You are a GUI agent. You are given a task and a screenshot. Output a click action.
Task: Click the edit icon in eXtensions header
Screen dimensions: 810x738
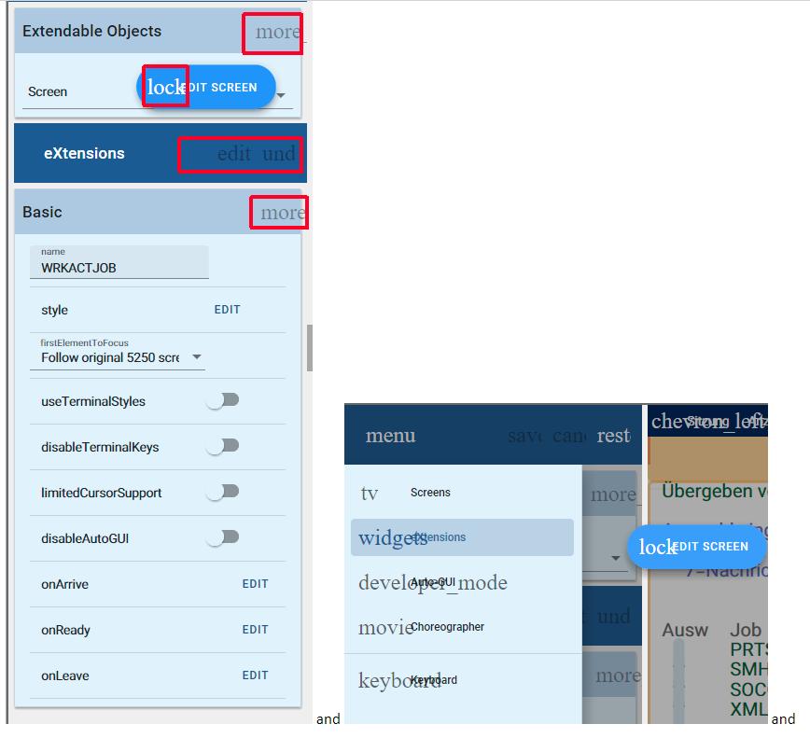coord(233,155)
